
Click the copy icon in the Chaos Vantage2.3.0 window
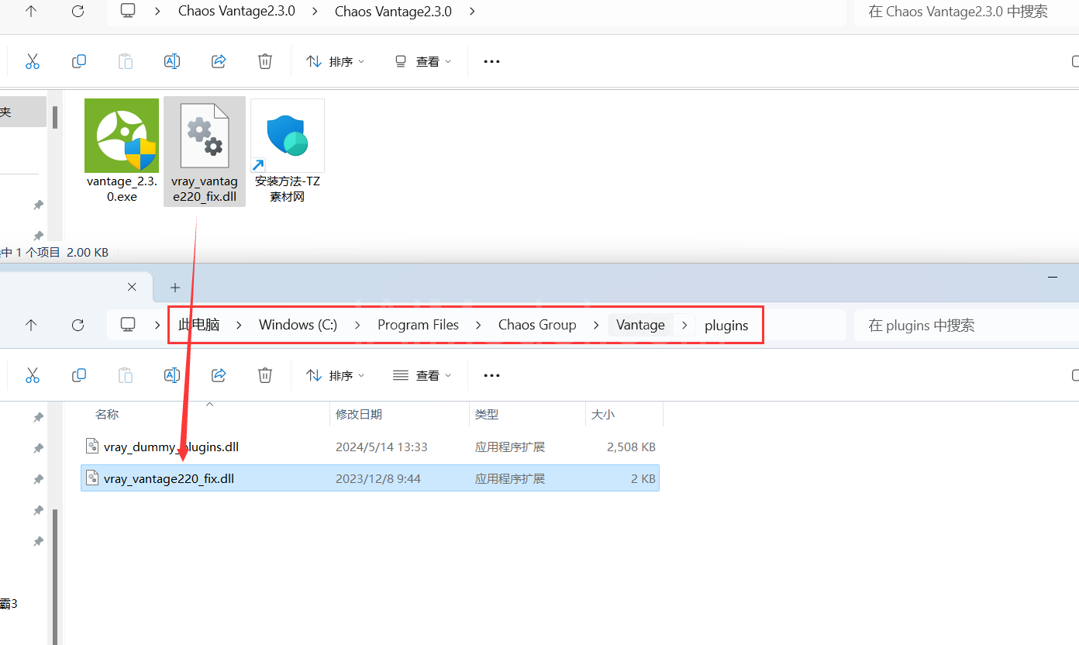point(79,61)
